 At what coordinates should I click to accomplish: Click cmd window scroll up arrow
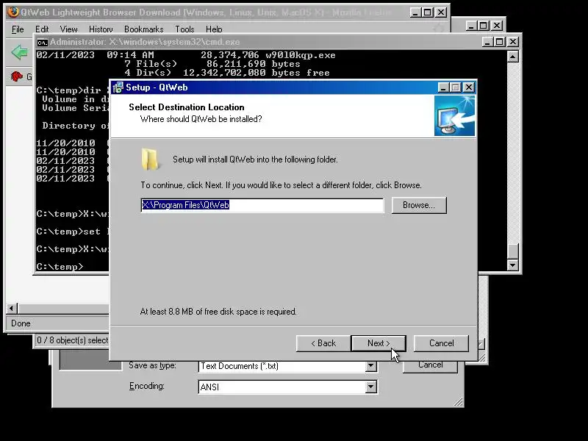[x=512, y=57]
